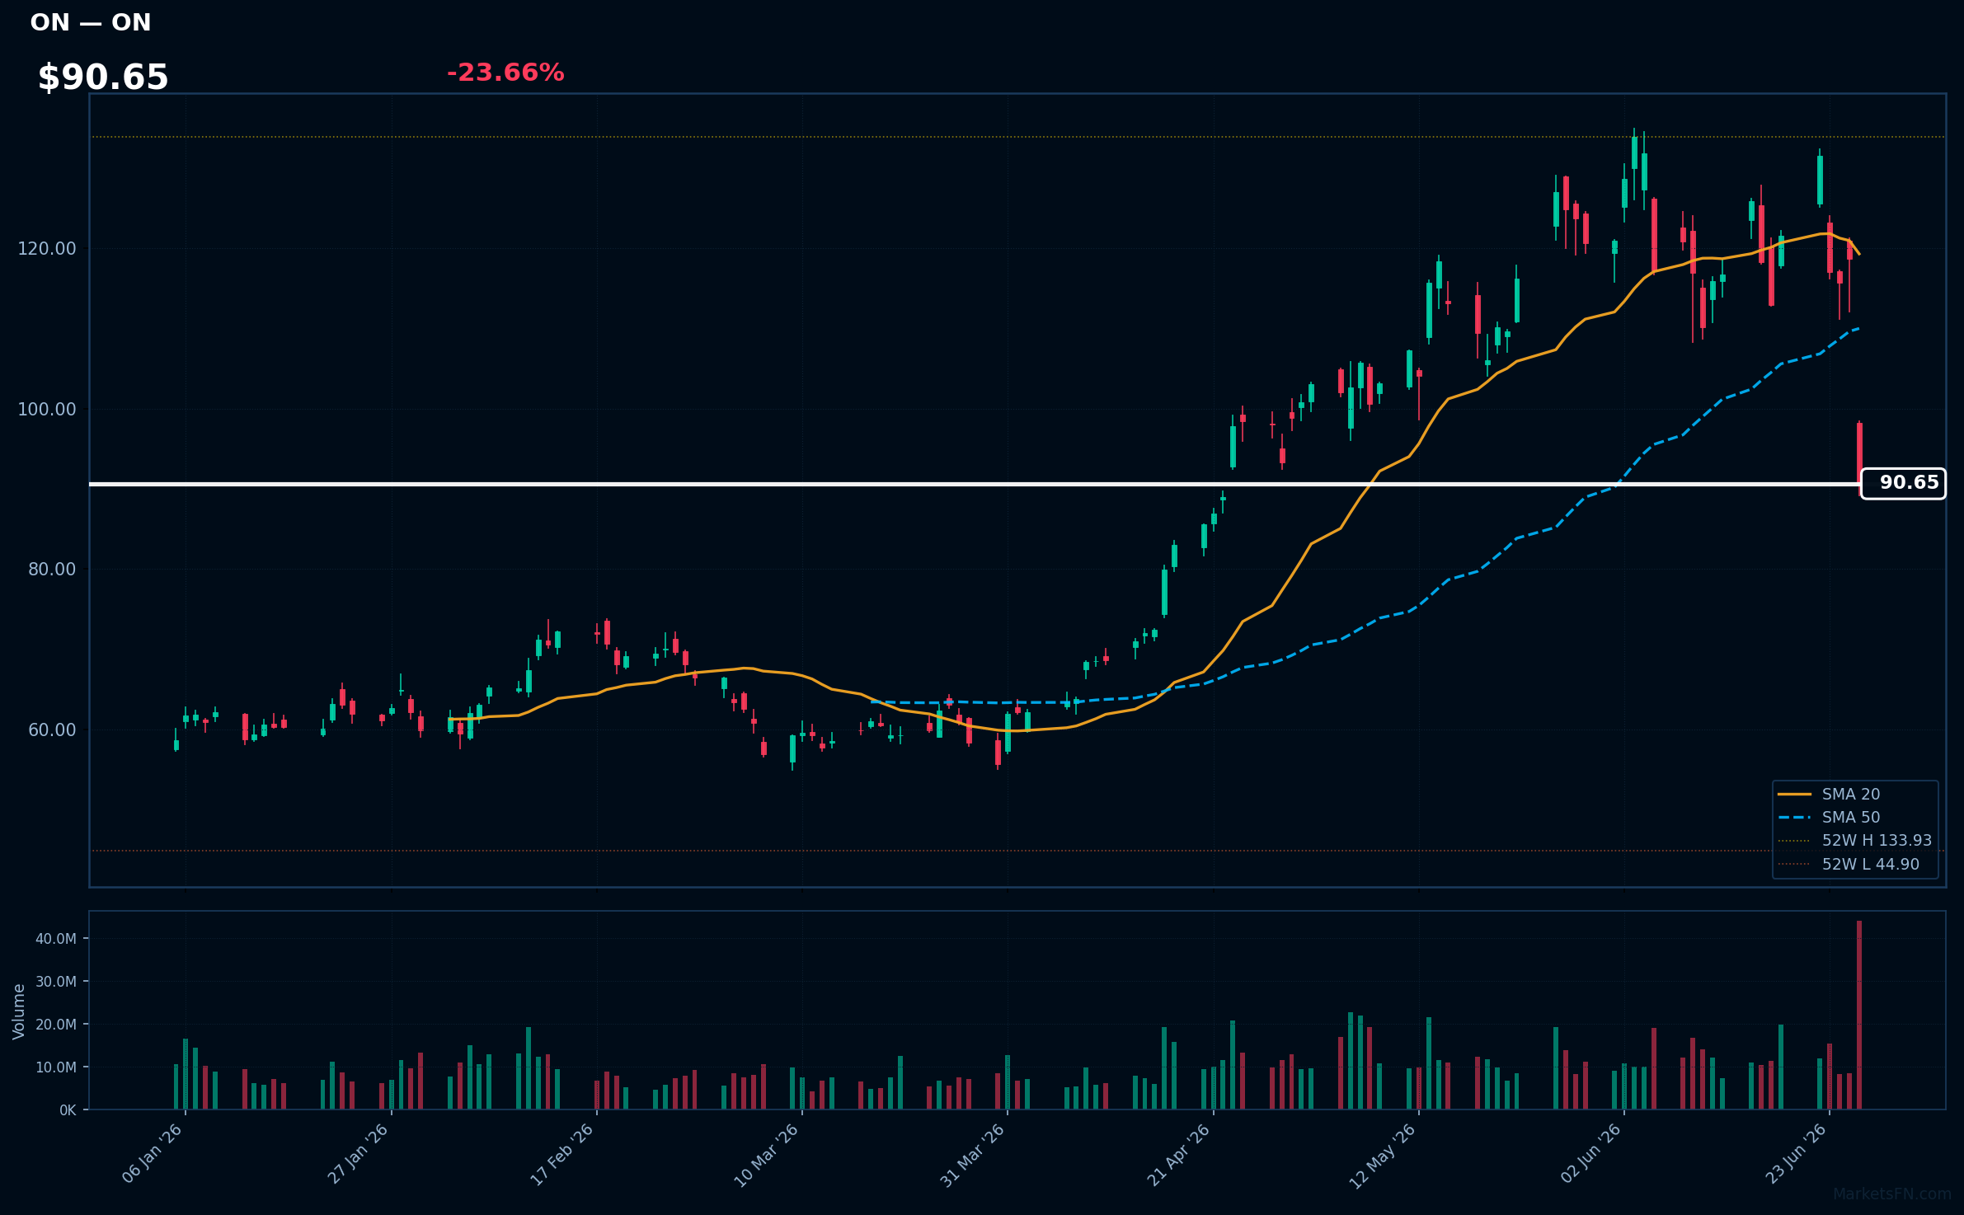Click the -23.66% change percentage
The width and height of the screenshot is (1964, 1215).
pyautogui.click(x=505, y=73)
